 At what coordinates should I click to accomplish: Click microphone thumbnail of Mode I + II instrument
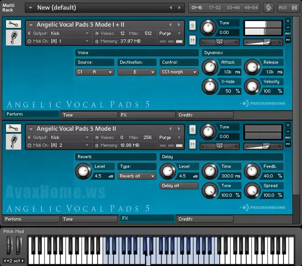tap(13, 38)
